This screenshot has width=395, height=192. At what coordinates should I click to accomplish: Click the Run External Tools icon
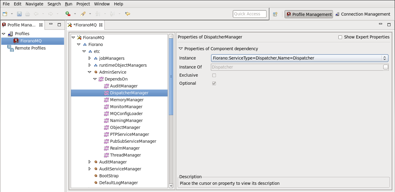click(x=68, y=14)
